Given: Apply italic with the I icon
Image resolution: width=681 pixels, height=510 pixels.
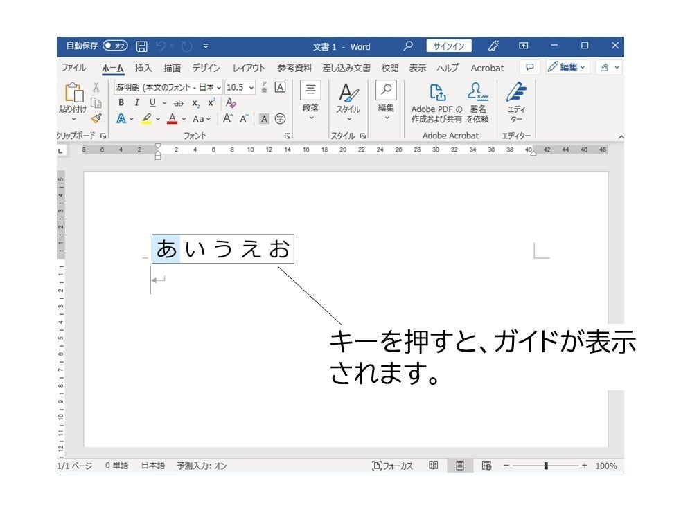Looking at the screenshot, I should [x=136, y=102].
